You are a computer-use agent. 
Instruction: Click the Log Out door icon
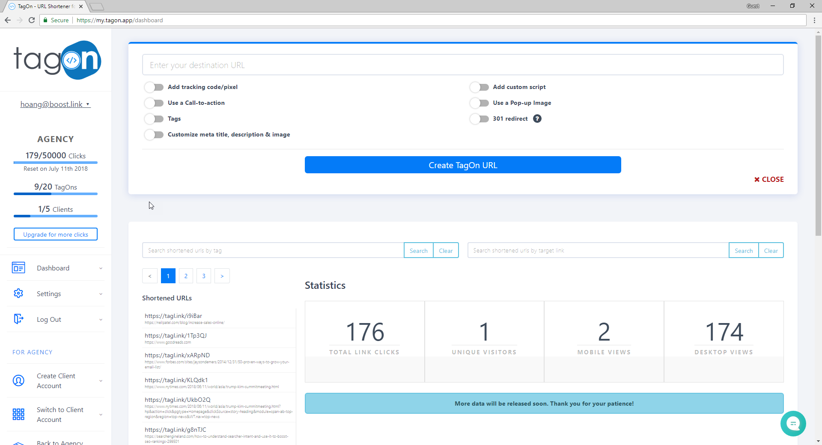(x=18, y=319)
